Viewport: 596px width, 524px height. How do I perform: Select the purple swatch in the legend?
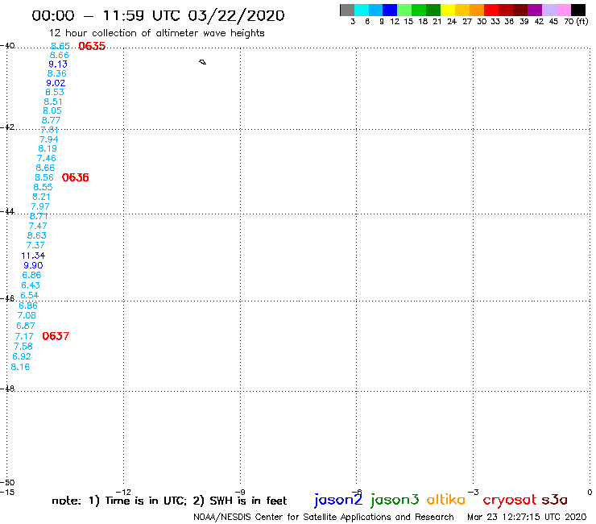[535, 10]
